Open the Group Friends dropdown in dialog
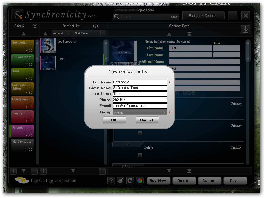Screen dimensions: 265x198 [140, 112]
